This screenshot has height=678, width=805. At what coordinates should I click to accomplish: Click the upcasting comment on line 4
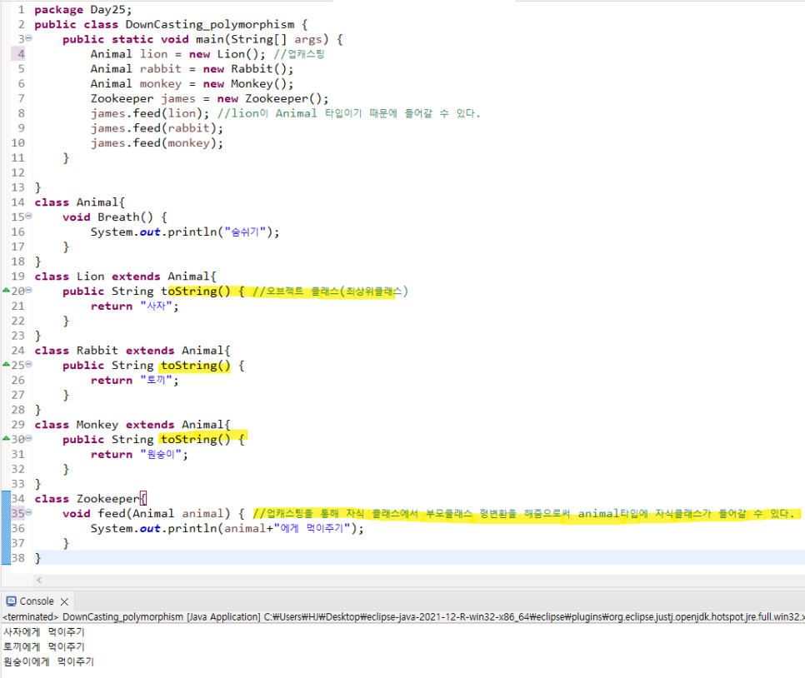point(299,54)
